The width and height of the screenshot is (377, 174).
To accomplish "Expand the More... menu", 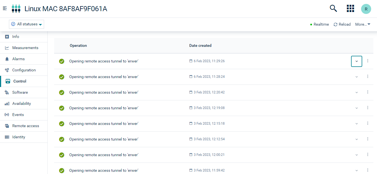I will 362,24.
